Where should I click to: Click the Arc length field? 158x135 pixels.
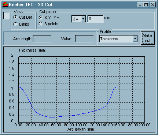[43, 39]
